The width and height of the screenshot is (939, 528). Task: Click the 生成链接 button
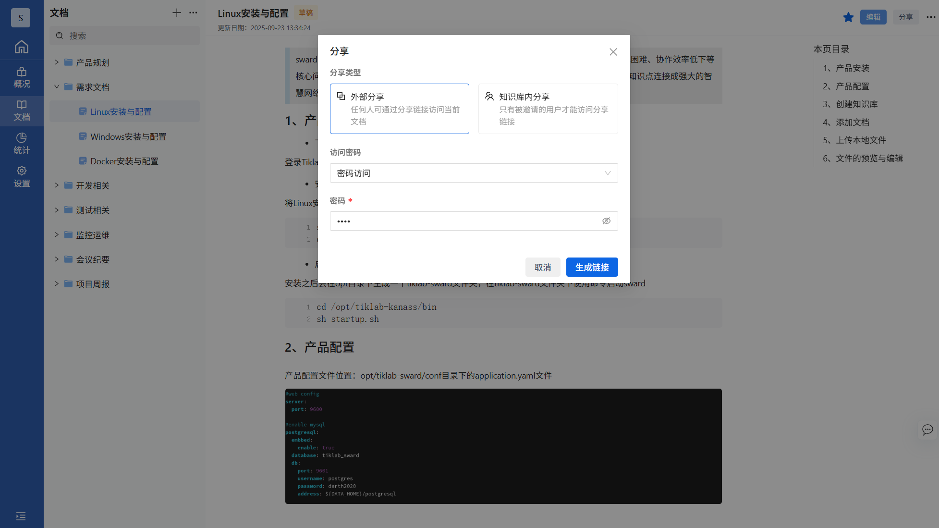tap(592, 267)
